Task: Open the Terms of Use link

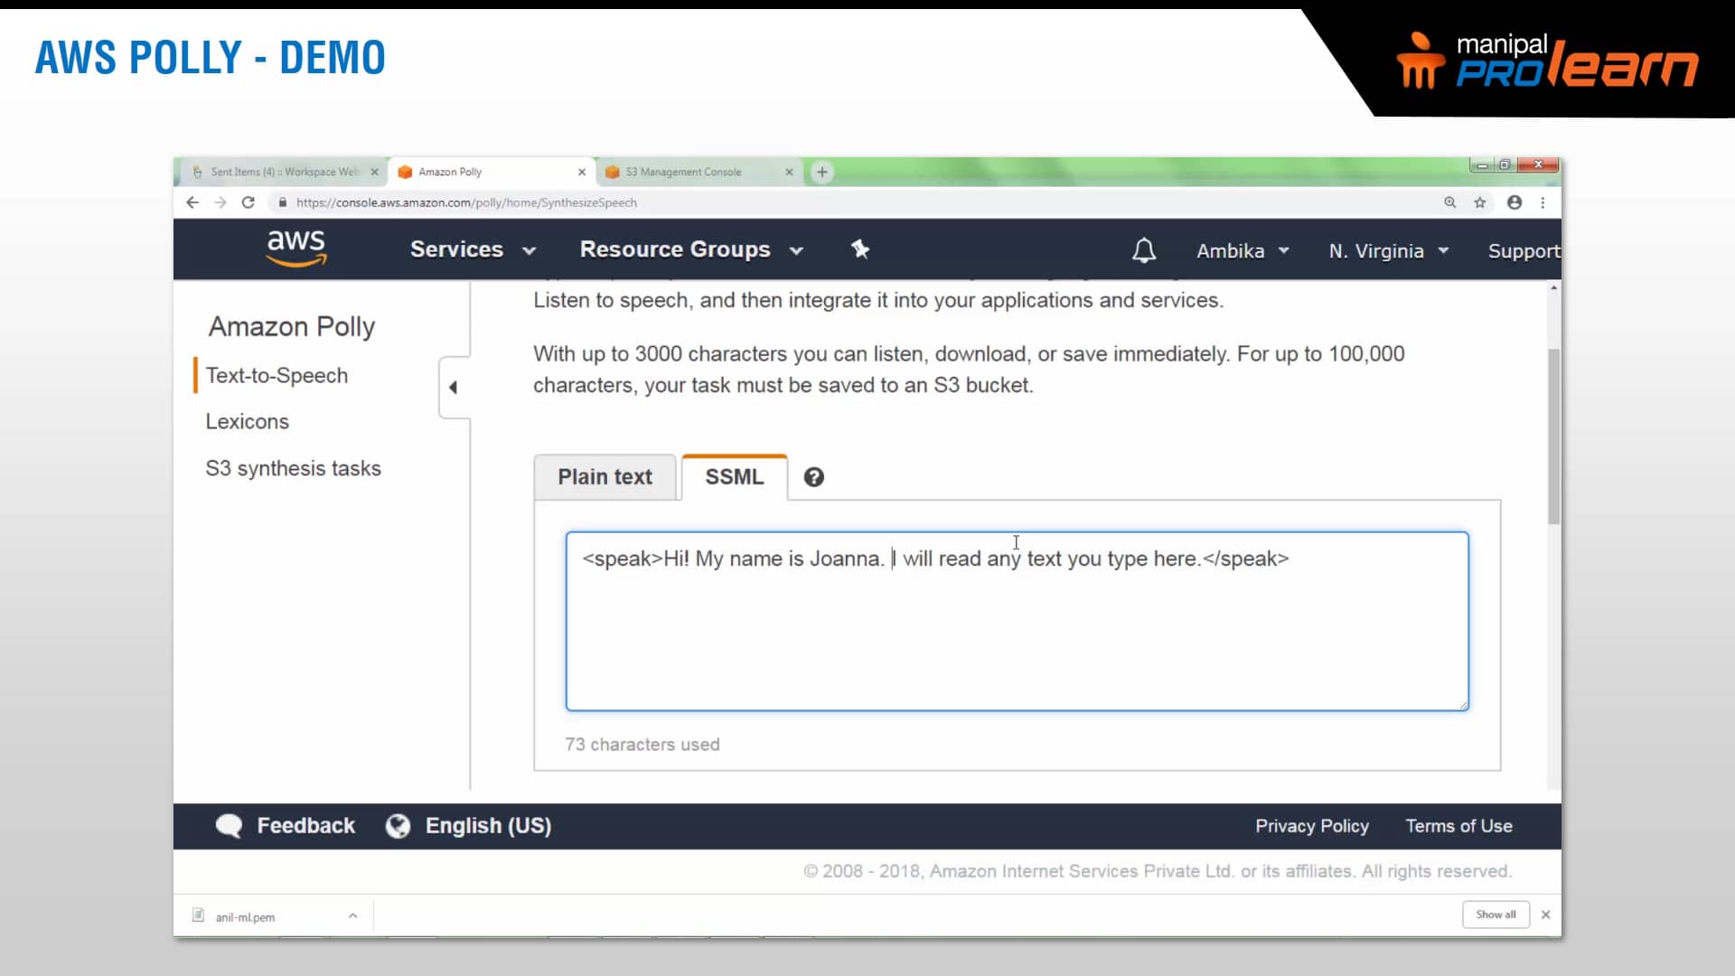Action: tap(1458, 825)
